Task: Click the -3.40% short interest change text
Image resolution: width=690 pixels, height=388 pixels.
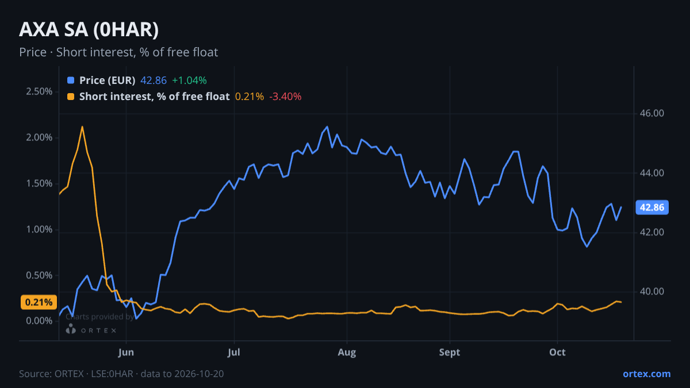Action: [x=285, y=97]
